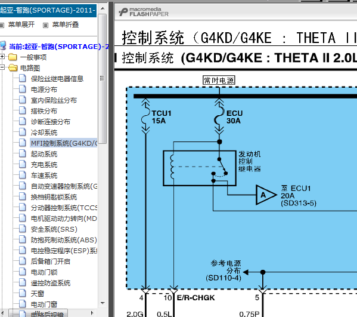Click the page icon next to 电源分布
The width and height of the screenshot is (357, 317).
tap(22, 89)
